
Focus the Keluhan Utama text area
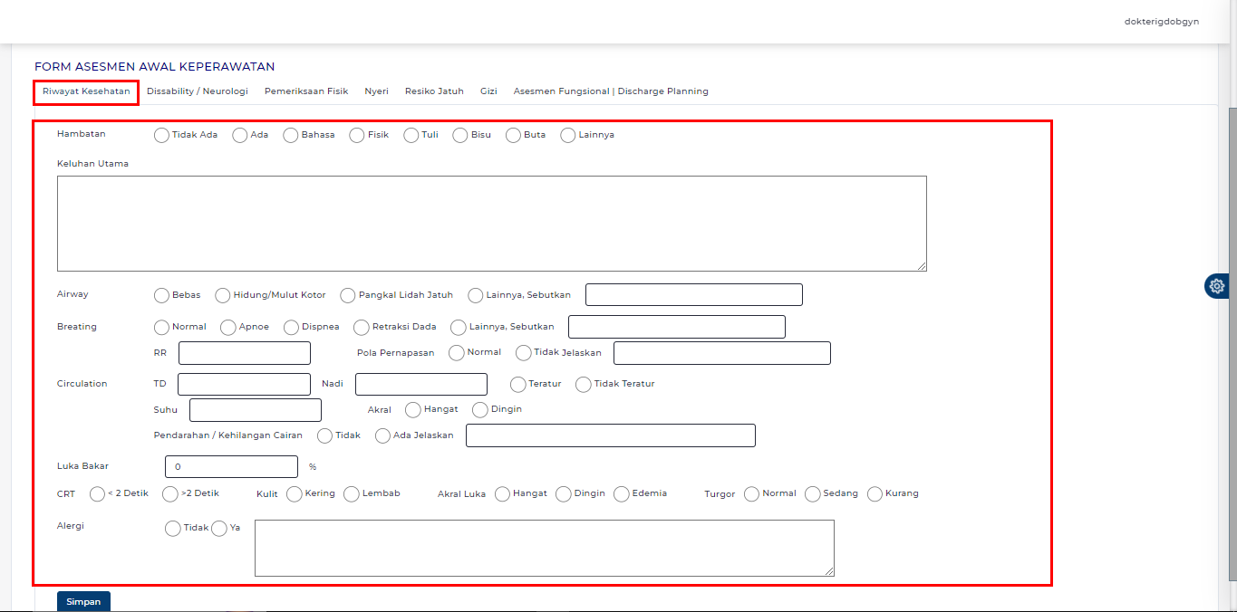click(x=491, y=223)
